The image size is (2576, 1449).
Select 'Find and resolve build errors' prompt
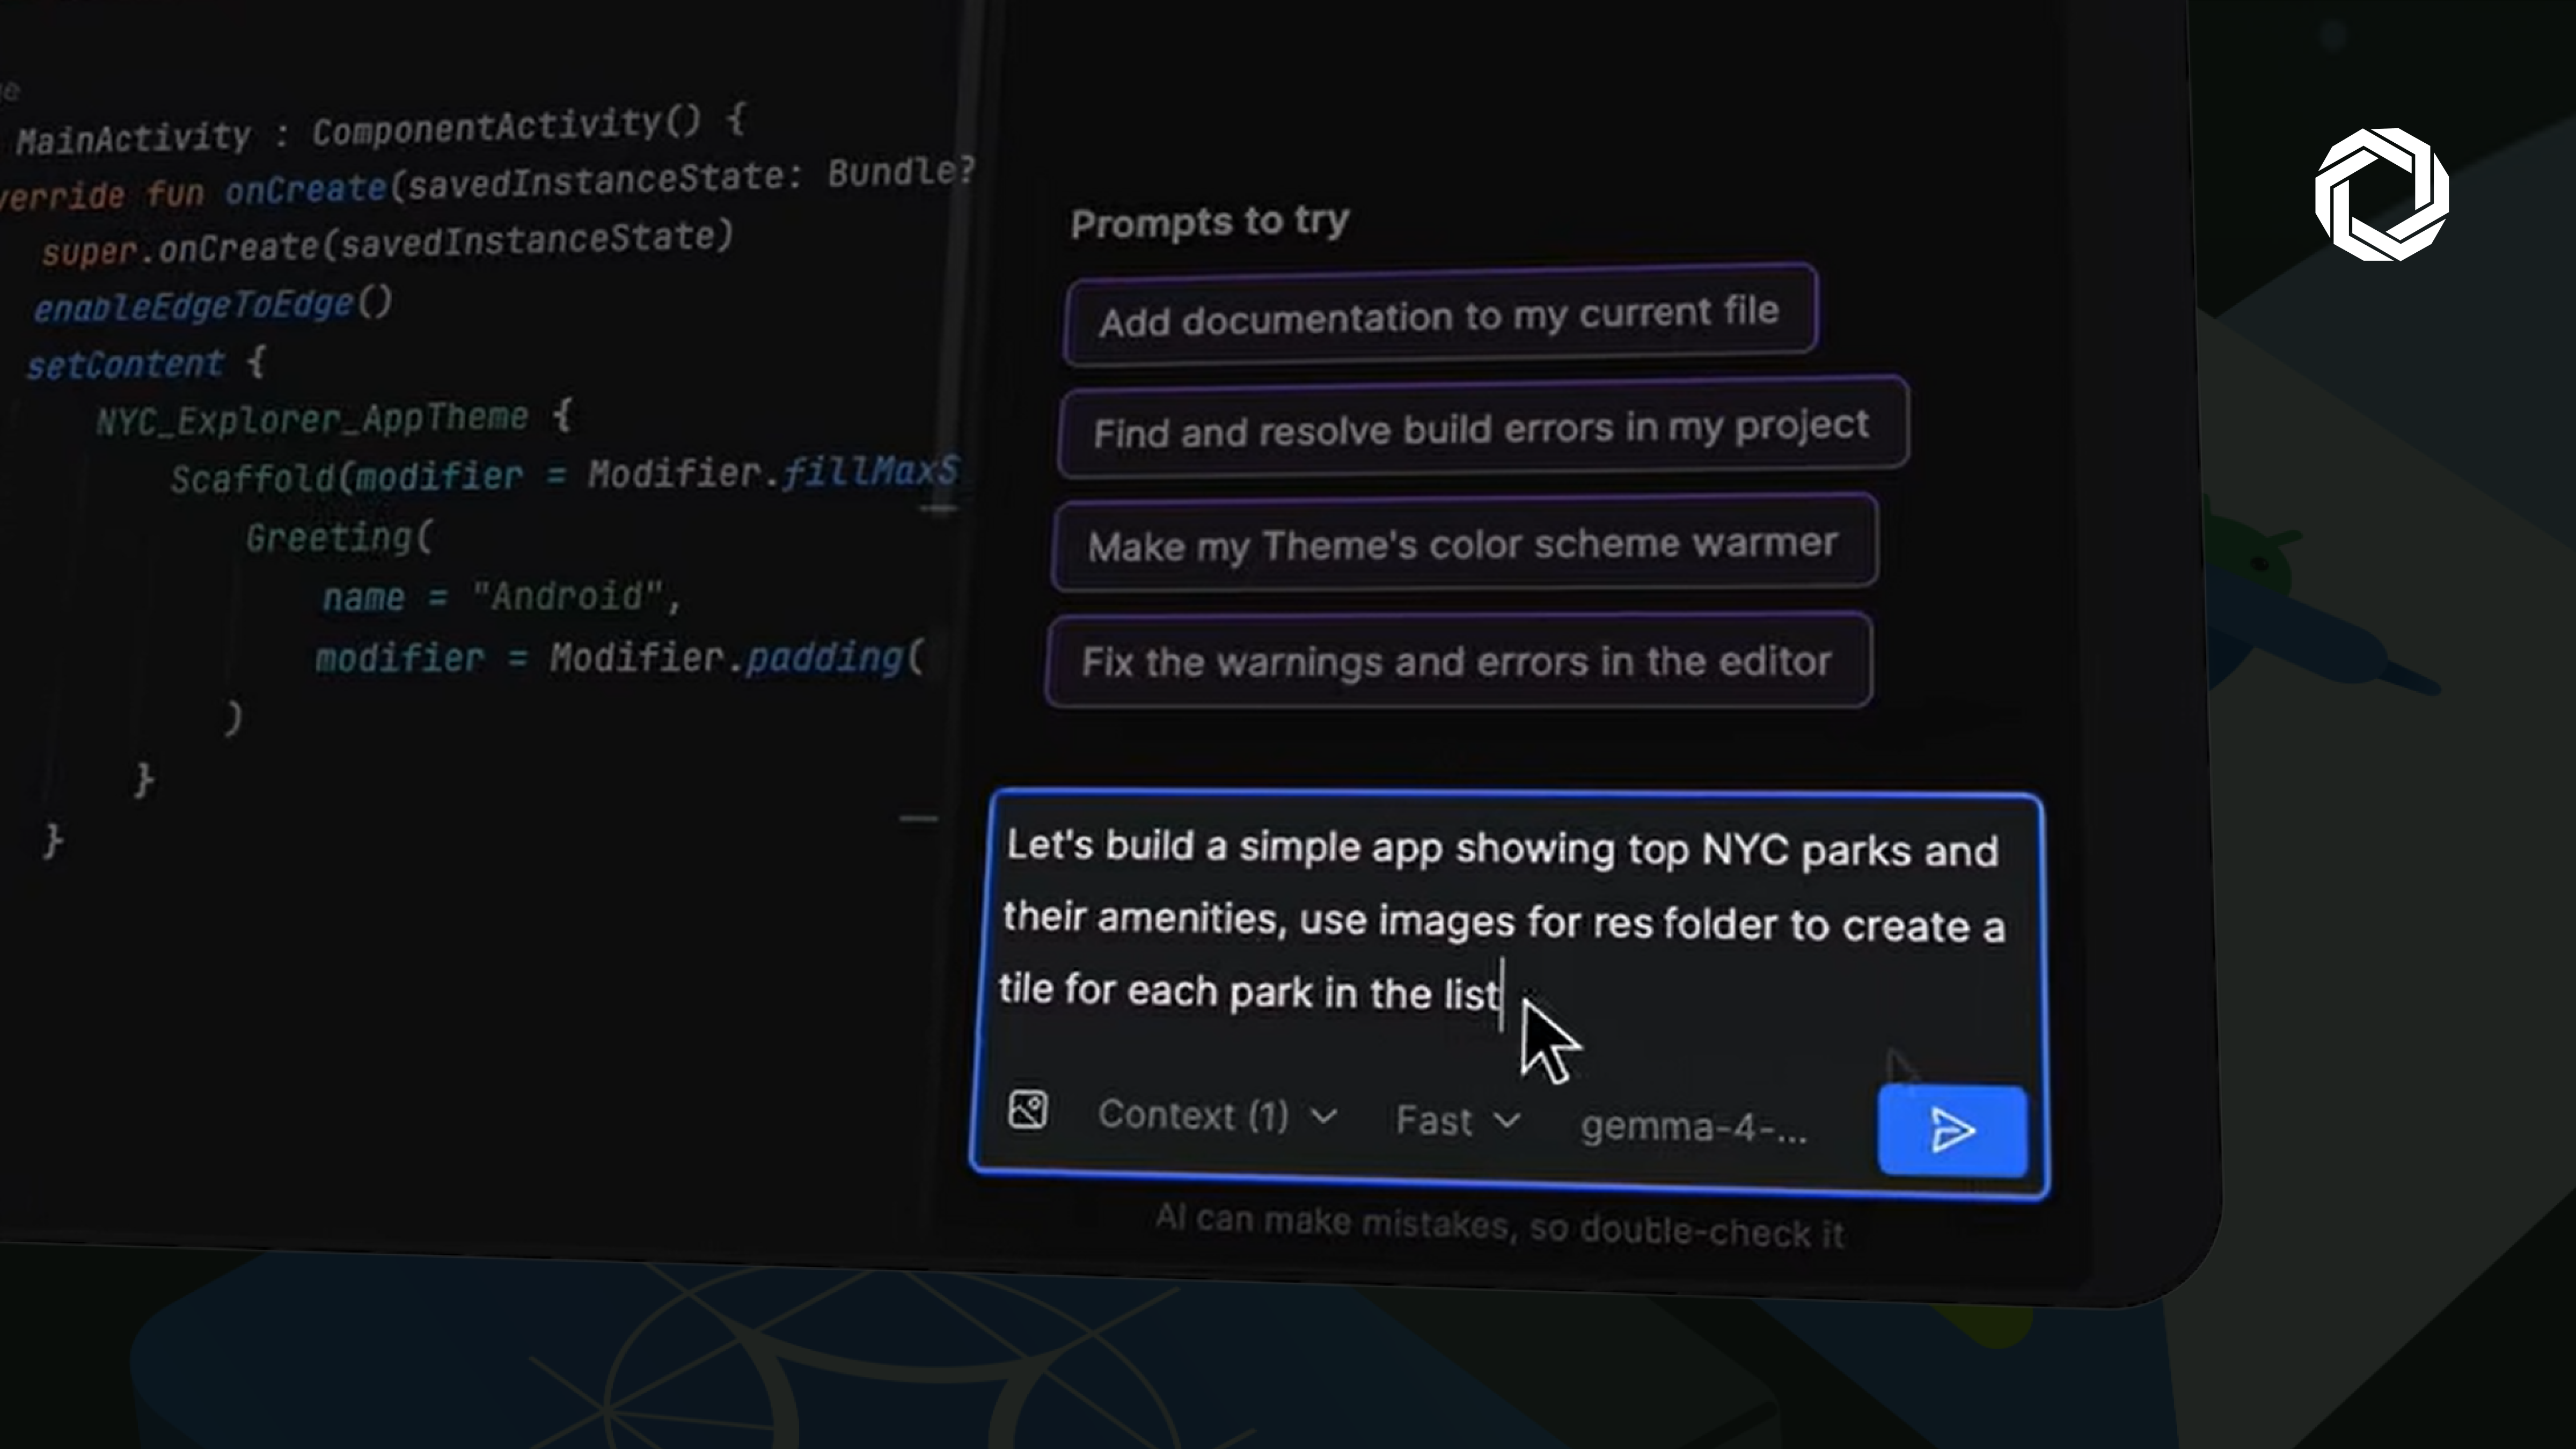pyautogui.click(x=1481, y=429)
